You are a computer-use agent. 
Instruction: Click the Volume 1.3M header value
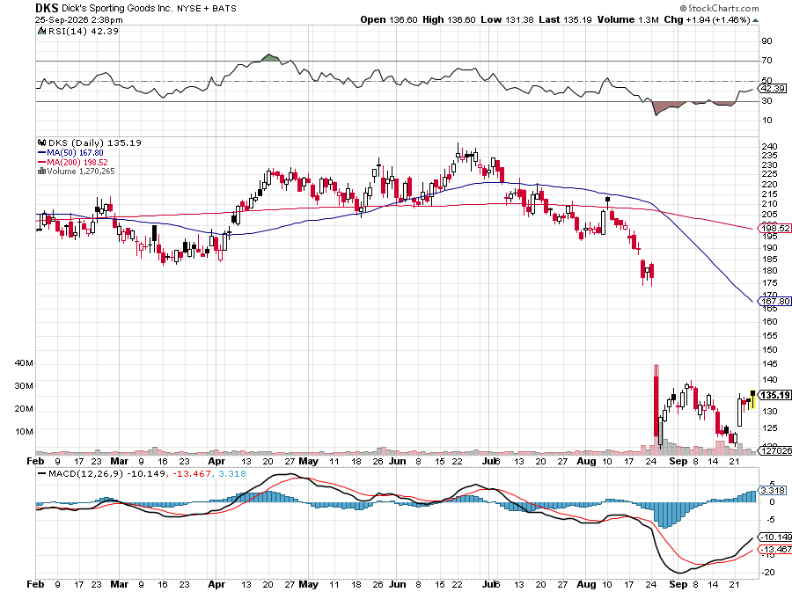627,19
